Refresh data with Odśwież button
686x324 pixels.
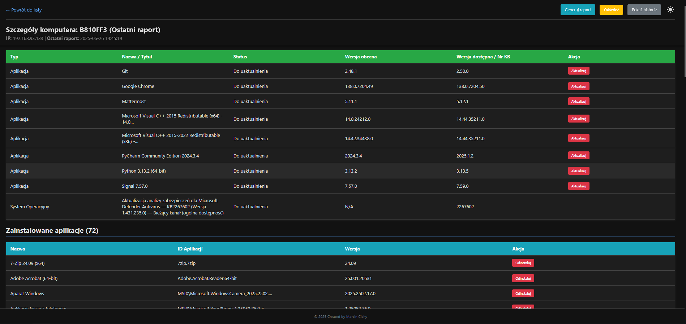point(611,10)
